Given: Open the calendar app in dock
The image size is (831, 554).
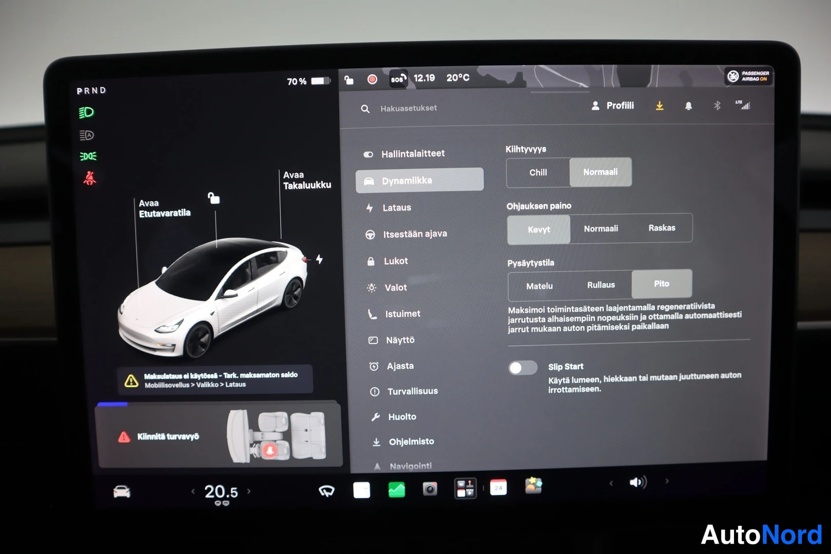Looking at the screenshot, I should click(498, 487).
